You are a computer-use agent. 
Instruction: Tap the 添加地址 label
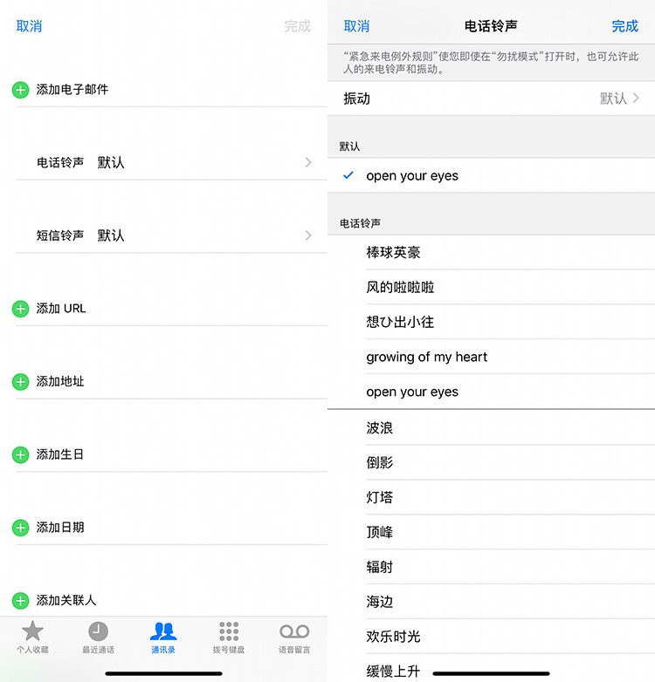(60, 381)
